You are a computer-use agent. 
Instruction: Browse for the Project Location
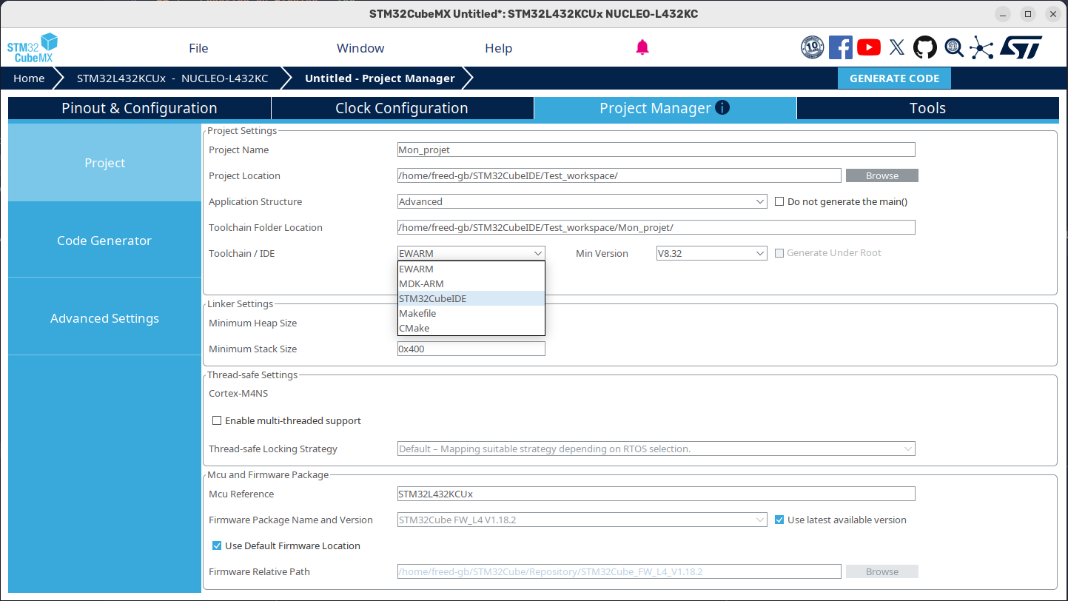[882, 175]
